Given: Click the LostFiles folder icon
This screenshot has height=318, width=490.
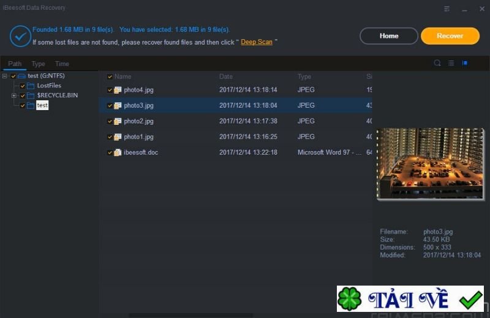Looking at the screenshot, I should tap(31, 86).
